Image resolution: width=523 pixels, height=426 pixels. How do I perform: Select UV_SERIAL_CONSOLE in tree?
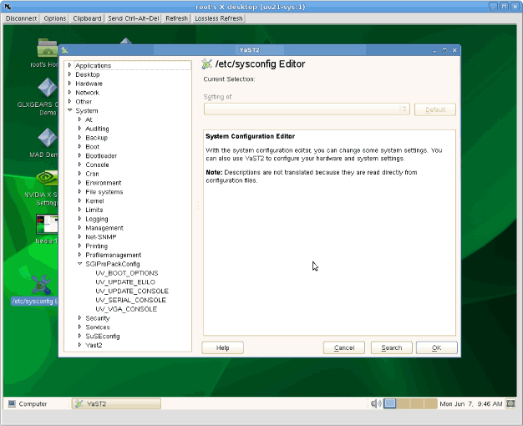click(130, 300)
